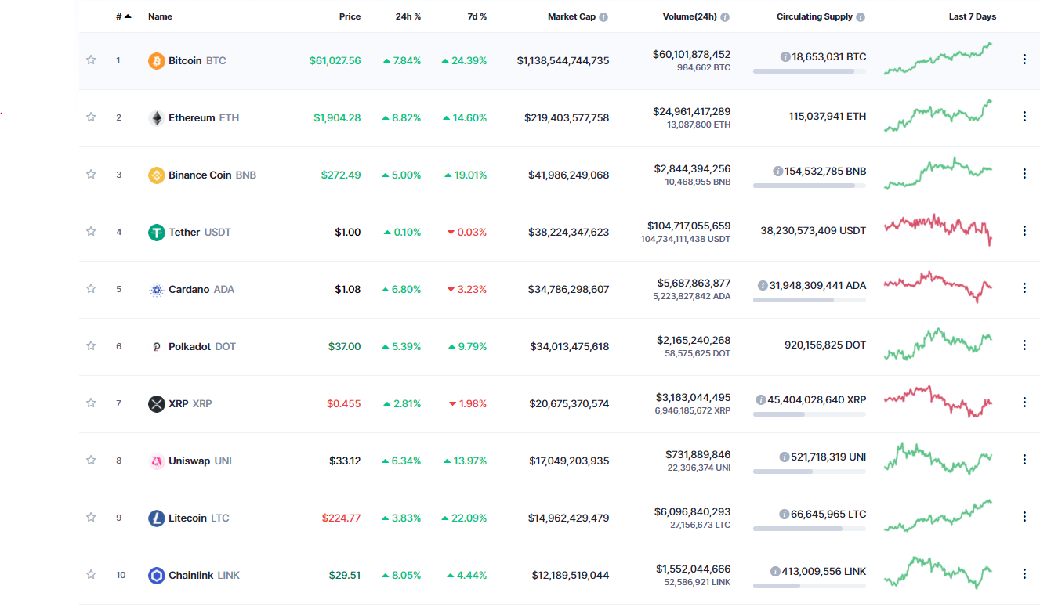Open the Market Cap info tooltip icon
Image resolution: width=1040 pixels, height=607 pixels.
[603, 16]
